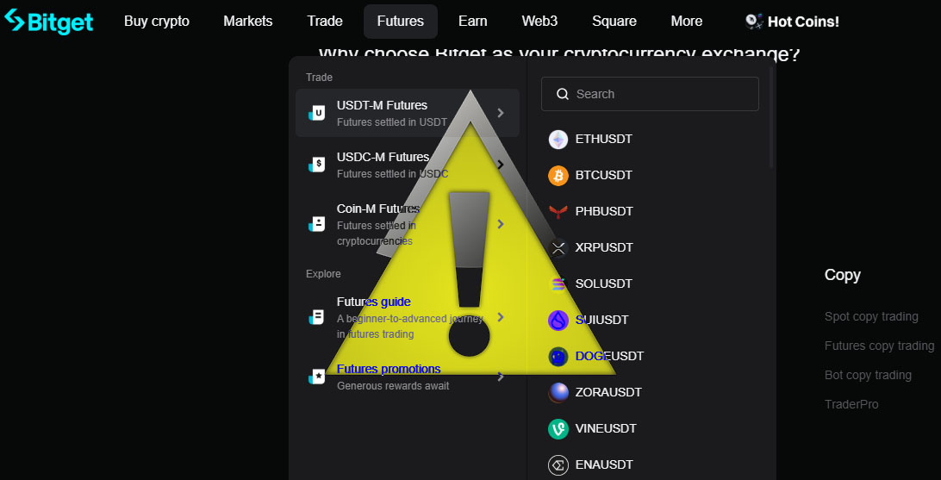Select USDT-M Futures entry
This screenshot has height=480, width=941.
pyautogui.click(x=408, y=113)
